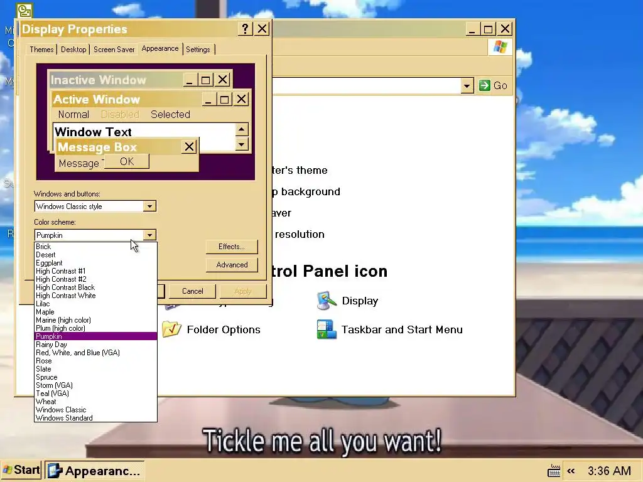The image size is (643, 482).
Task: Switch to the Desktop tab
Action: [73, 49]
